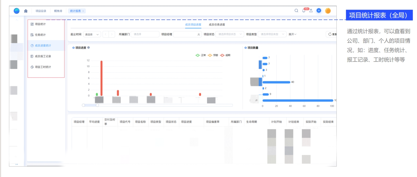The width and height of the screenshot is (417, 177).
Task: Click the help icon next to 项目进度
Action: point(89,48)
